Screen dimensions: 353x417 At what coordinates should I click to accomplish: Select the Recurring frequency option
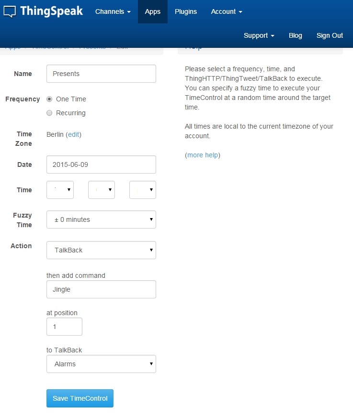click(49, 113)
